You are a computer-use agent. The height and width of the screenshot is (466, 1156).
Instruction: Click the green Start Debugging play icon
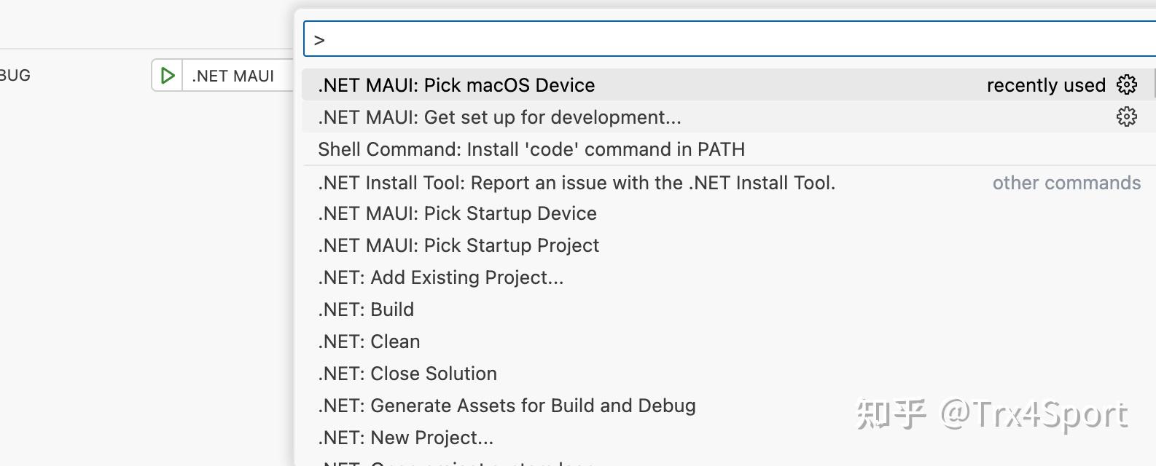click(x=168, y=74)
